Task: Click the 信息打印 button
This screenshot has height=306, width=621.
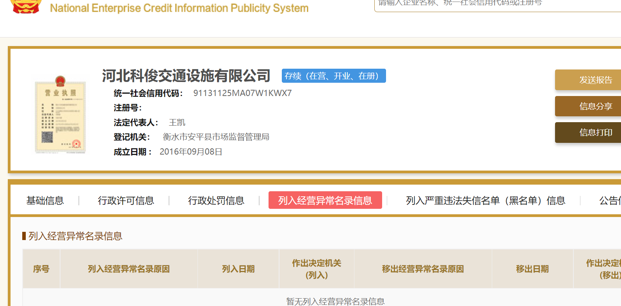Action: 588,132
